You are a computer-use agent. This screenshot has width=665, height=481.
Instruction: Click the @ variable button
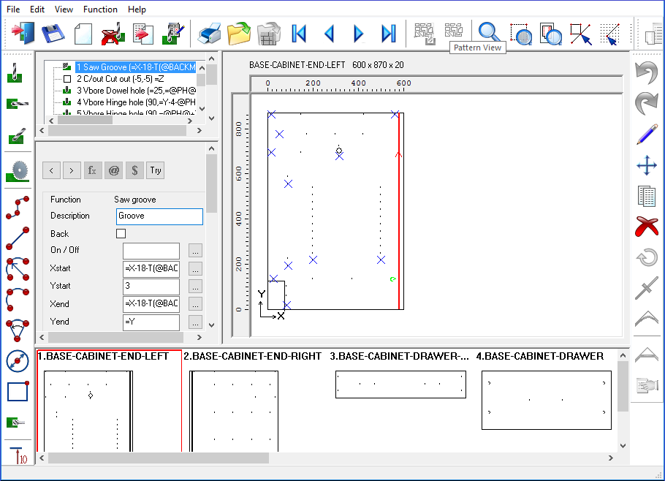click(114, 170)
